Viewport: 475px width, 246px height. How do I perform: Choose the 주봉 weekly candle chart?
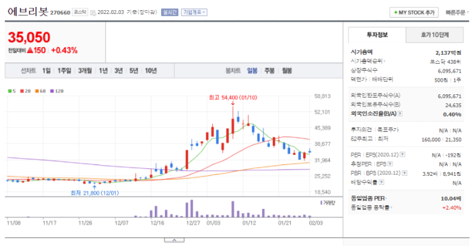[269, 71]
